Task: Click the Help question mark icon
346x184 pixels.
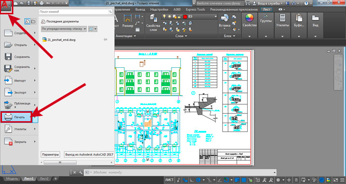Action: 306,3
